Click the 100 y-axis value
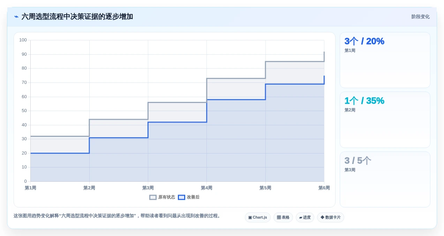444x236 pixels. coord(23,40)
